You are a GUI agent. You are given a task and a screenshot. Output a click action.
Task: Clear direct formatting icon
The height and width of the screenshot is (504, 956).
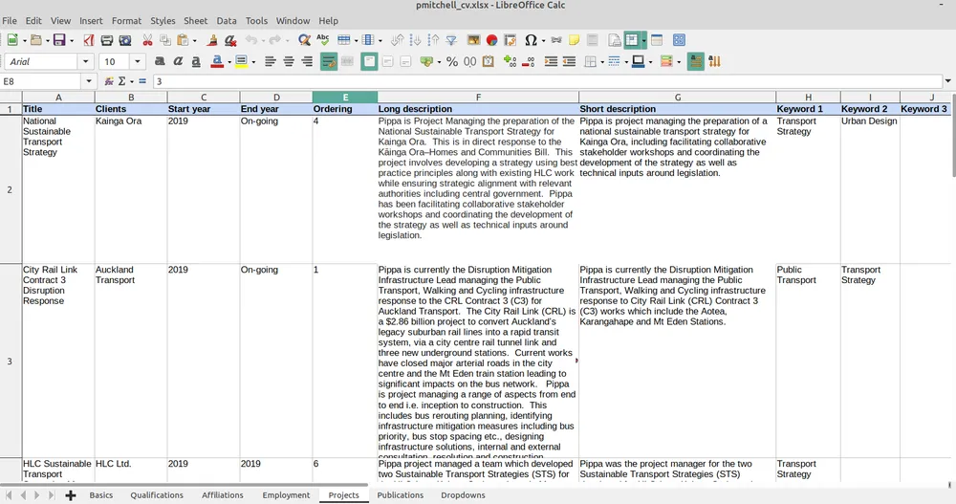(229, 40)
